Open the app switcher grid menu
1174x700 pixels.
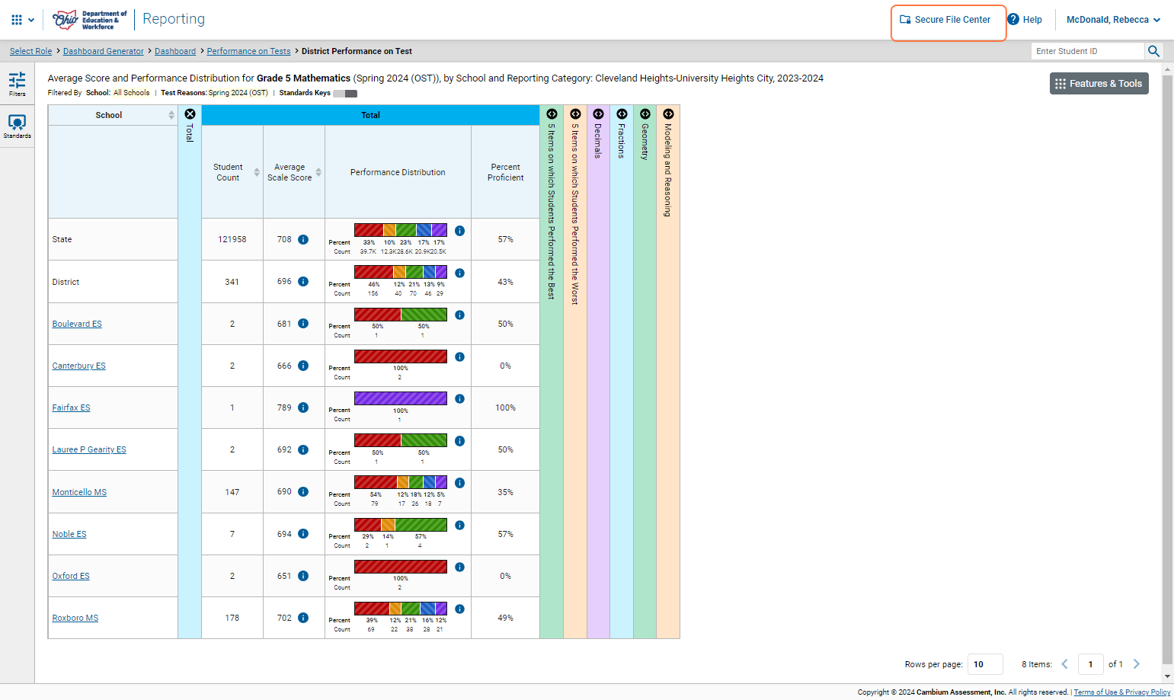pos(22,20)
